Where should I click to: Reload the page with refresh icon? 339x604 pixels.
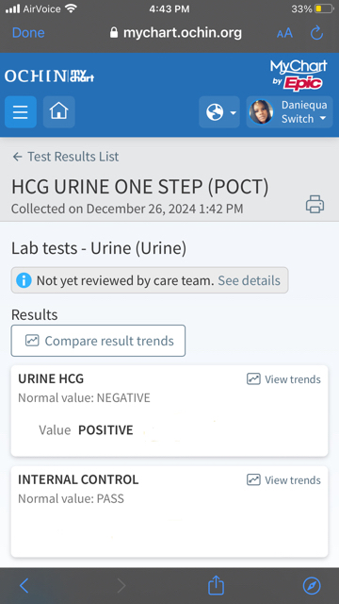coord(316,33)
